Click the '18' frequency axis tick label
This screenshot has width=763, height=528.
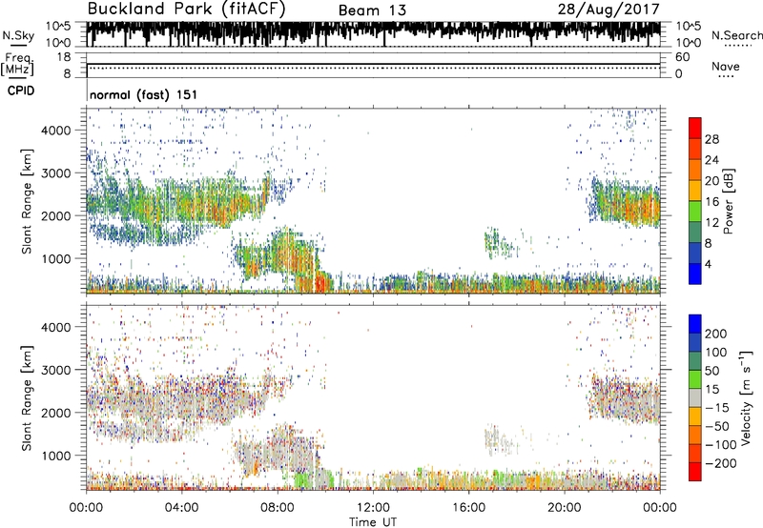(64, 57)
